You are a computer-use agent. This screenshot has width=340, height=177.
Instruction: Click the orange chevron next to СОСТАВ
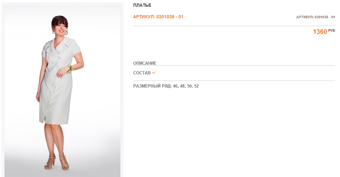pos(153,73)
